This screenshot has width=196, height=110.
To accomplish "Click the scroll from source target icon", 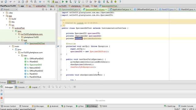I will pos(43,9).
